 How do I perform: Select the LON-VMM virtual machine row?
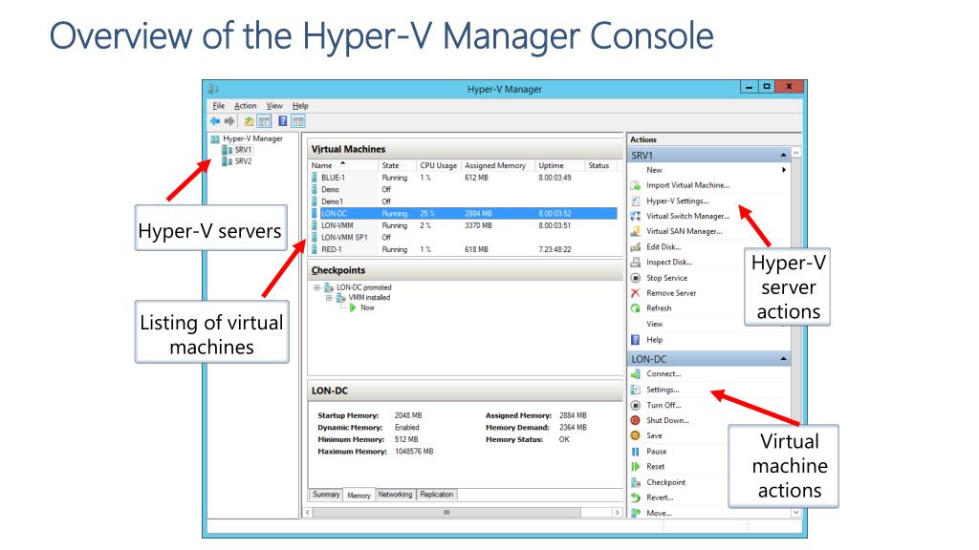(x=465, y=225)
